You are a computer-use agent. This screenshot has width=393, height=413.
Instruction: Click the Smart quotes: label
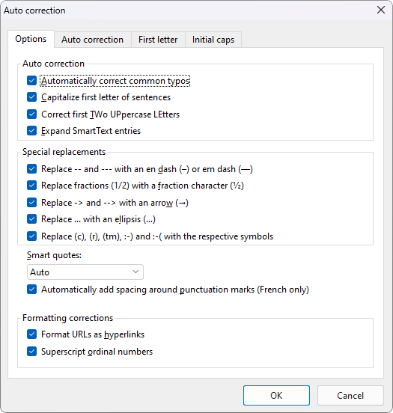54,255
